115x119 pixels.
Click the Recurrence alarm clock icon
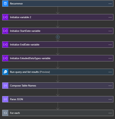pyautogui.click(x=5, y=4)
